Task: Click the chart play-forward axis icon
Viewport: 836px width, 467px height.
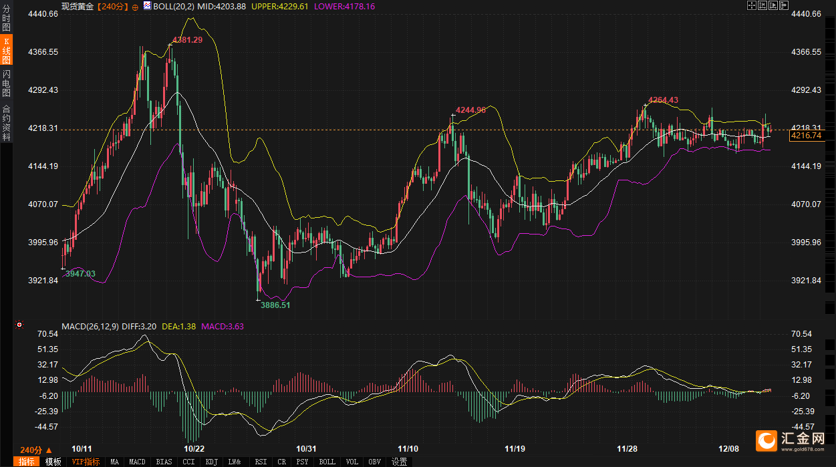Action: 773,5
